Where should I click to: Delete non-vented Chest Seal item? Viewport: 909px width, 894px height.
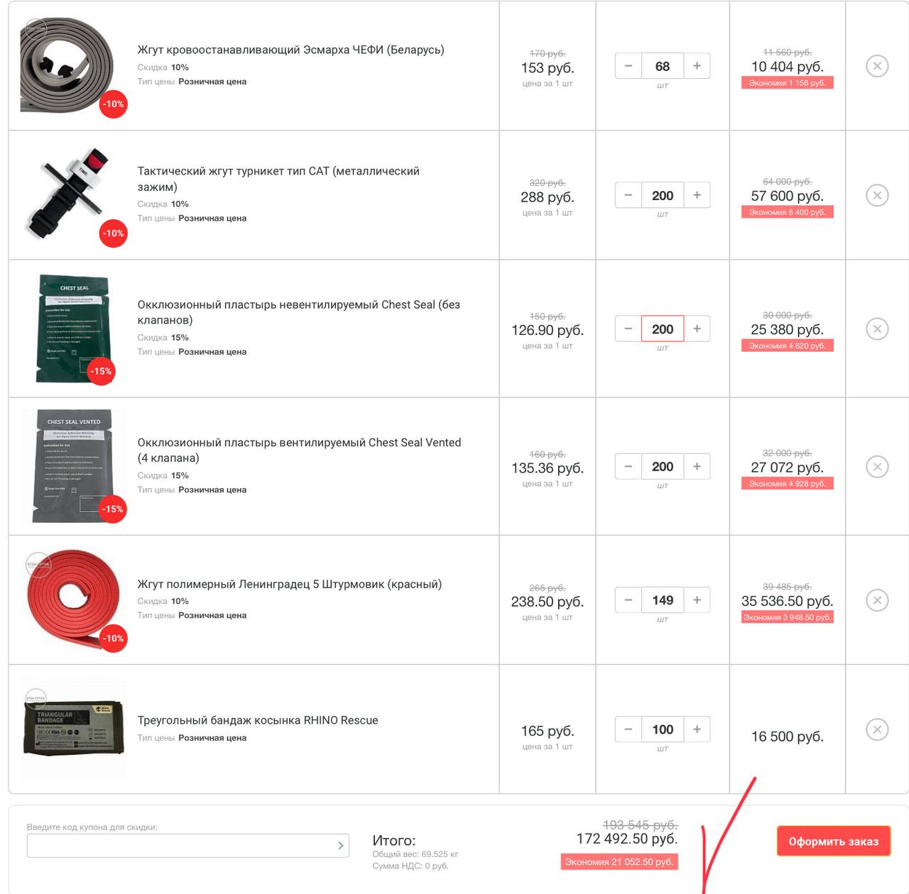[877, 329]
